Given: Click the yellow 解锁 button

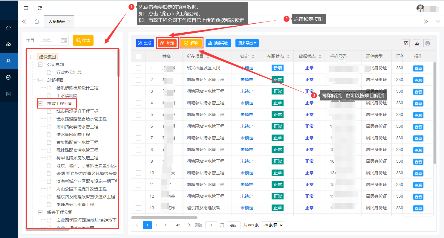Looking at the screenshot, I should click(191, 43).
